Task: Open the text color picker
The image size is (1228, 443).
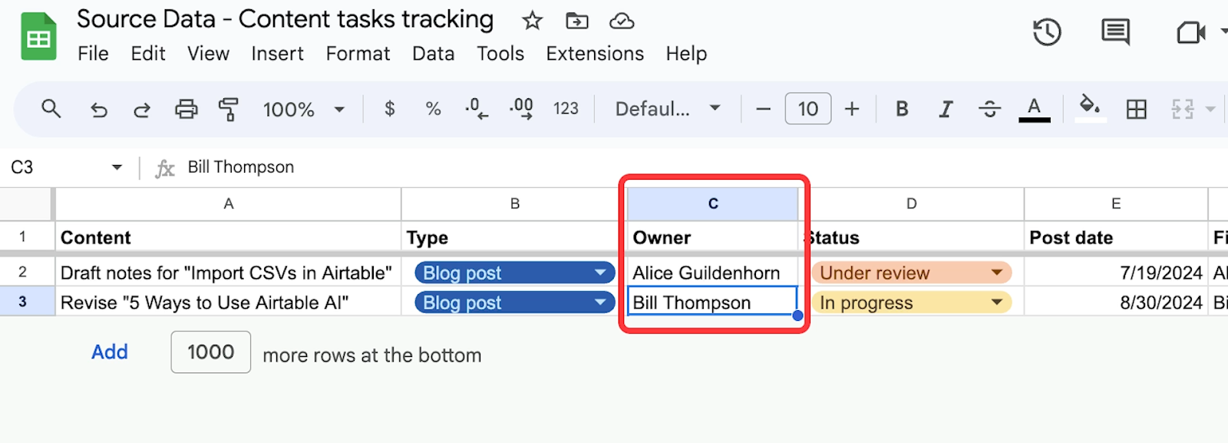Action: tap(1034, 109)
